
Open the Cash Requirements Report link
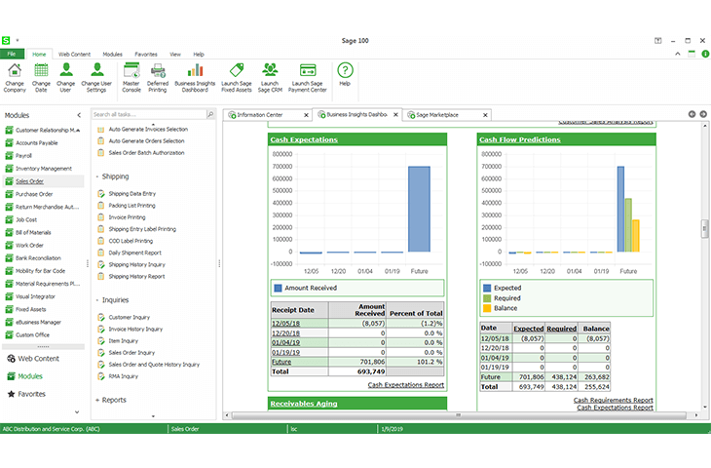pyautogui.click(x=613, y=400)
